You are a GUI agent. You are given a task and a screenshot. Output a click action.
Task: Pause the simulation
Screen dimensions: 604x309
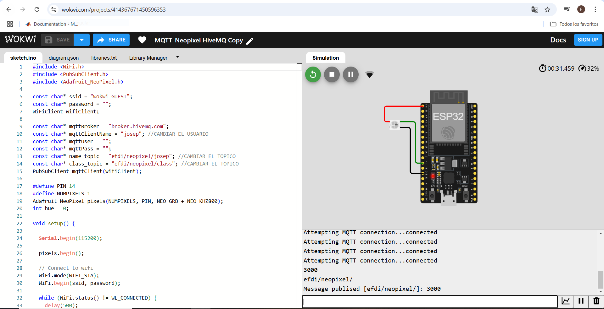point(351,74)
